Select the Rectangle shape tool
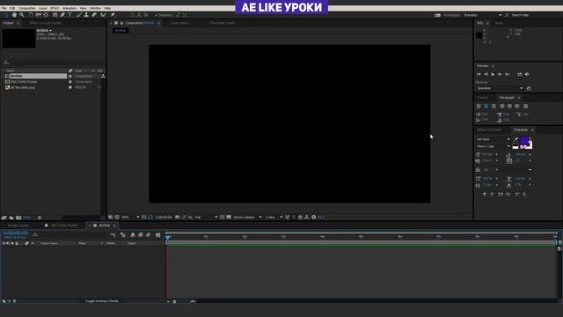The width and height of the screenshot is (563, 317). tap(55, 15)
